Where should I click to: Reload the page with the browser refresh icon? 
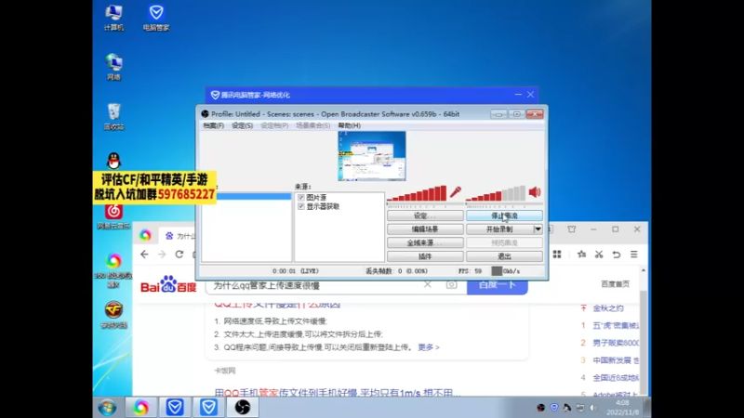pyautogui.click(x=179, y=255)
